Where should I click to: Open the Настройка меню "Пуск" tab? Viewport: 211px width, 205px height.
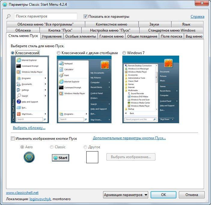click(x=110, y=30)
